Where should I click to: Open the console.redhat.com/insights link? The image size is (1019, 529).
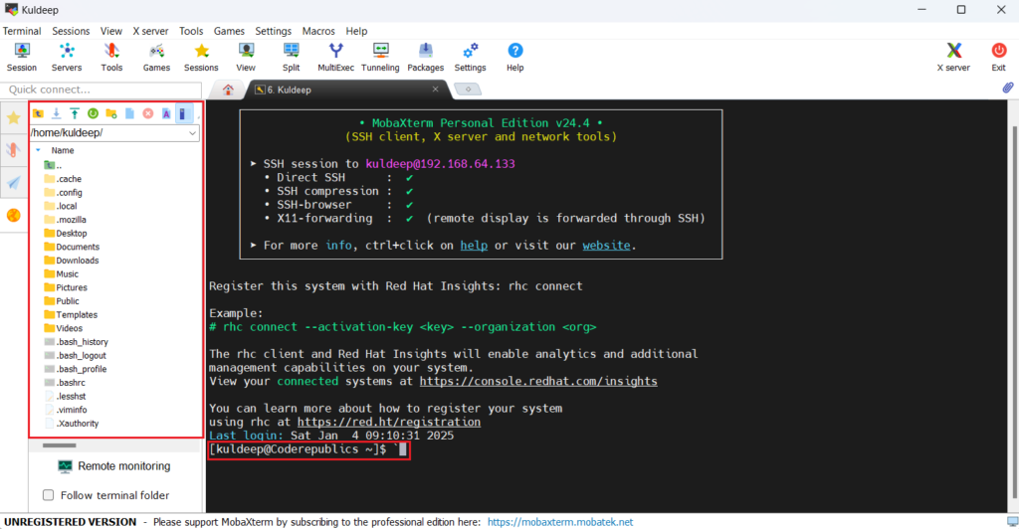pos(537,381)
